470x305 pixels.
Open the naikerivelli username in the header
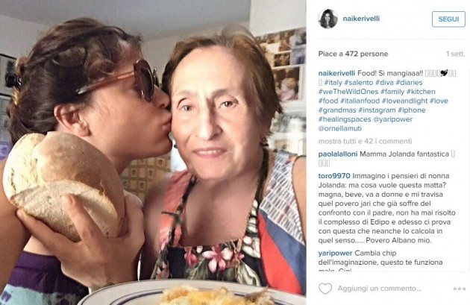coord(361,19)
